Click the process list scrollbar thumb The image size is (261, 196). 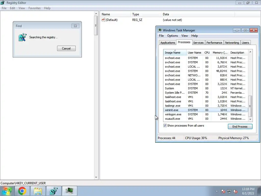click(x=250, y=106)
